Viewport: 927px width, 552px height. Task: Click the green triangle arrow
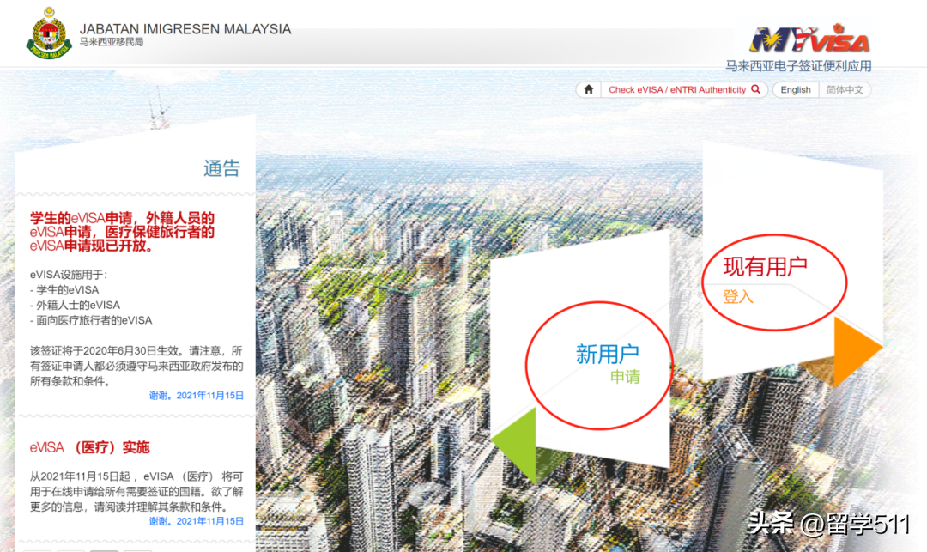click(x=516, y=445)
